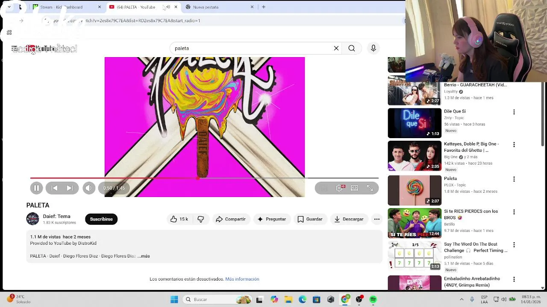Dislike the video with the thumbs down

(200, 219)
